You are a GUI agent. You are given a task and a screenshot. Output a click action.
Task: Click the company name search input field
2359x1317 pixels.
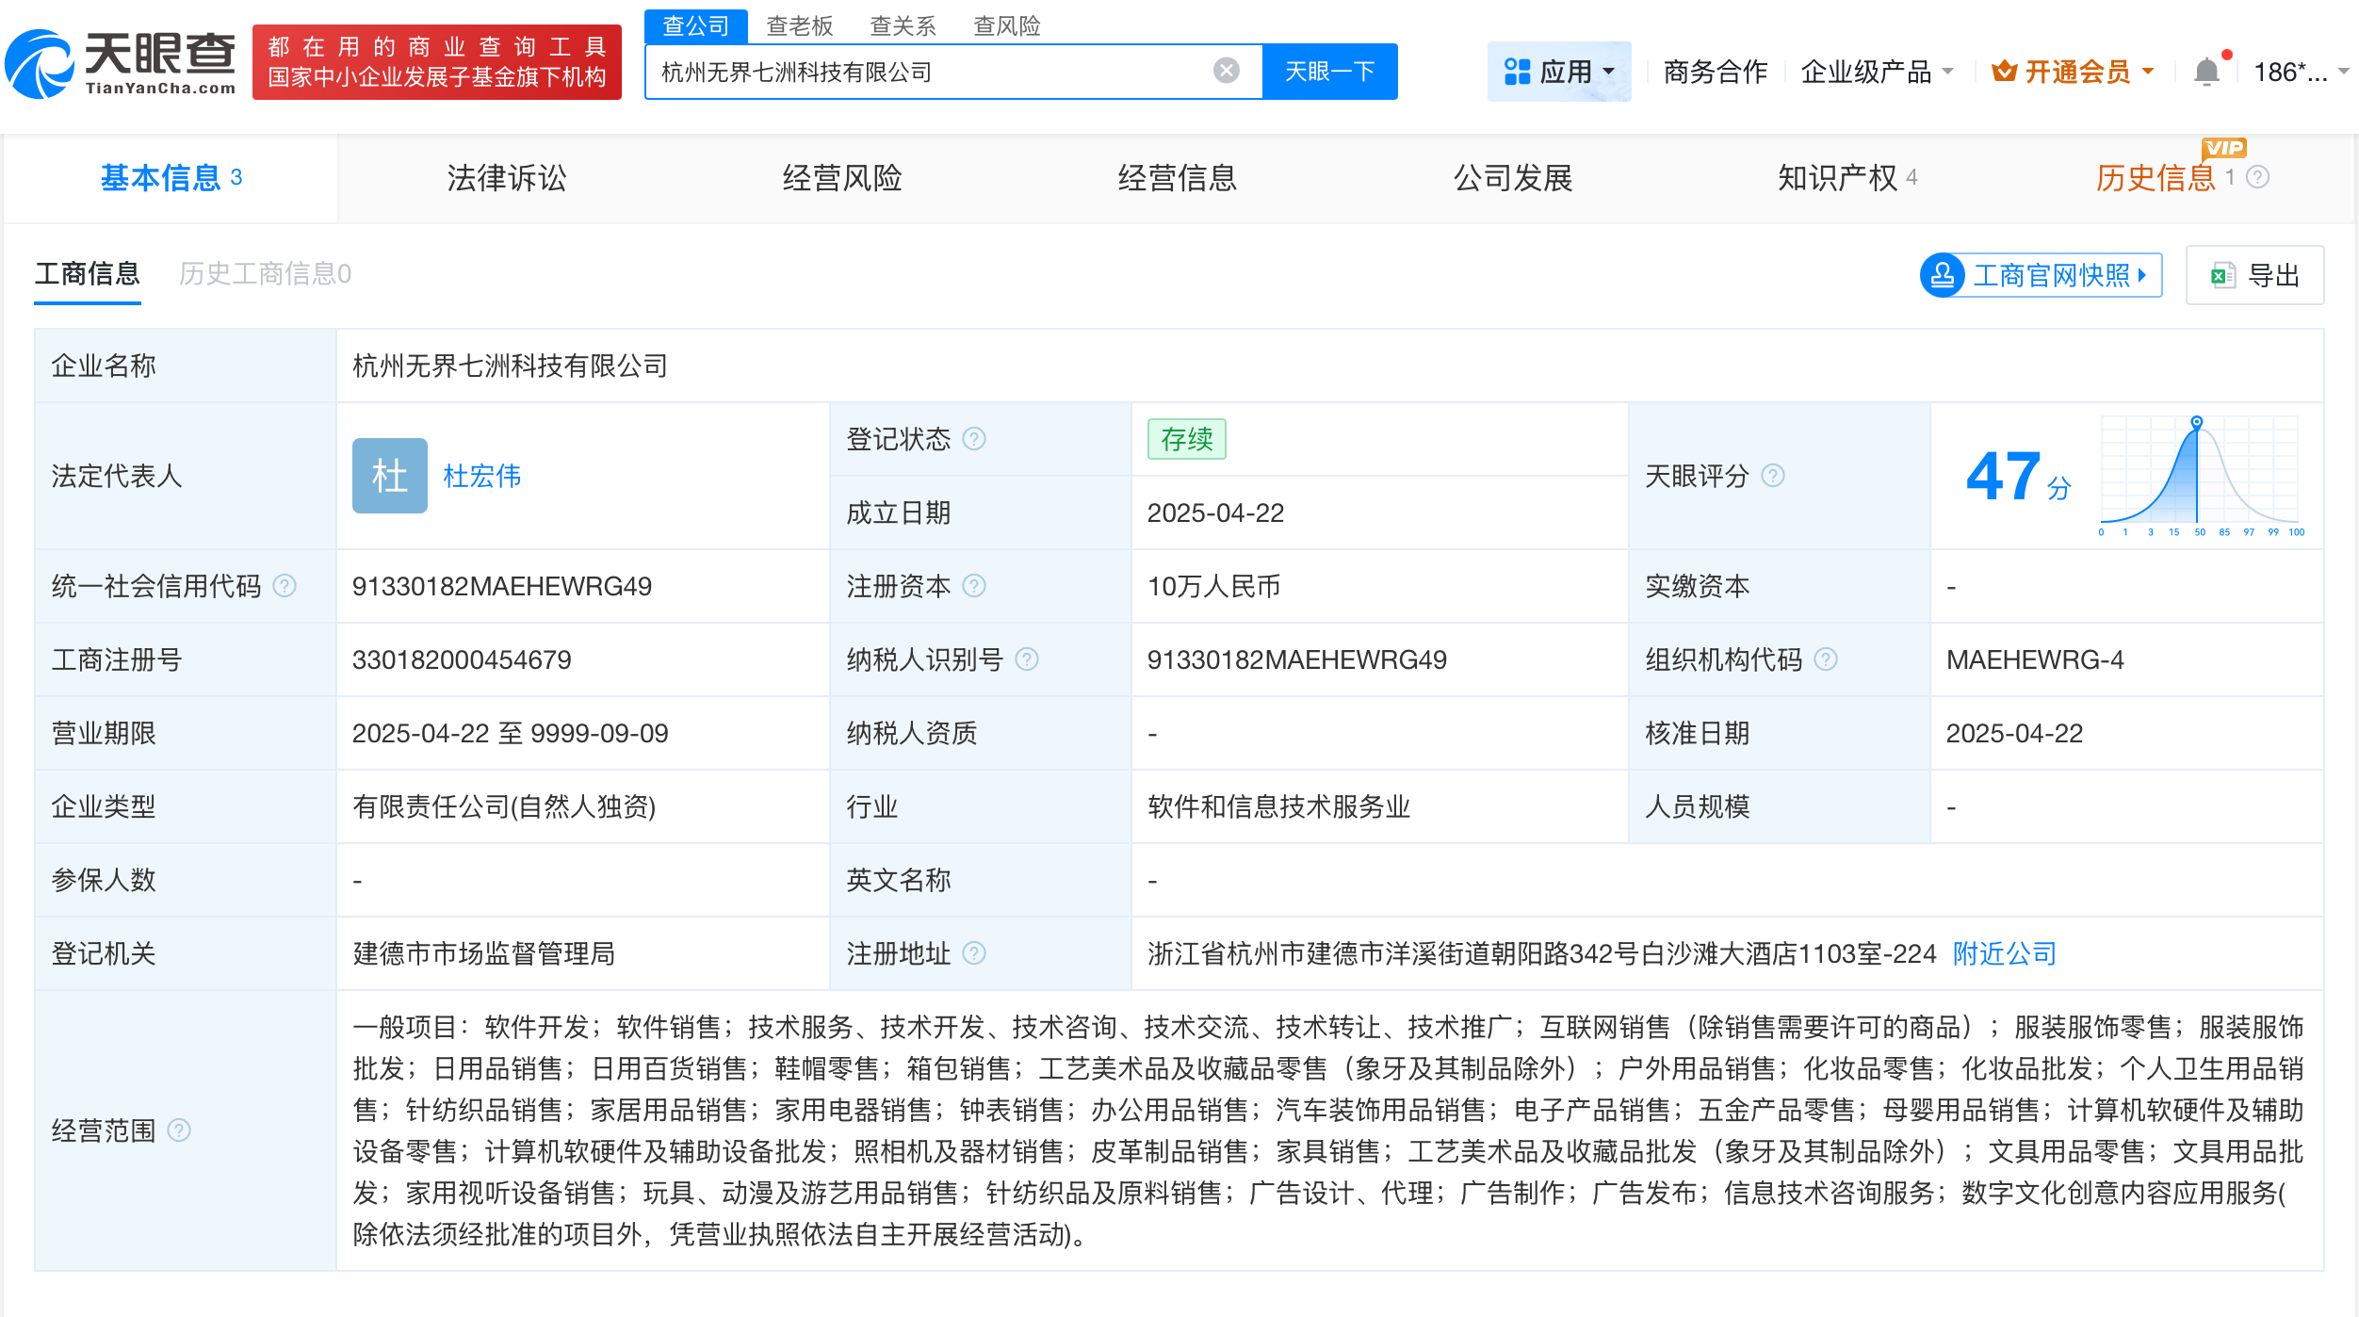tap(933, 70)
